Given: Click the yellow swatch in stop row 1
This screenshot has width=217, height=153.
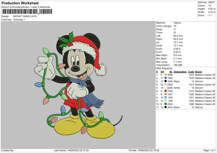Looking at the screenshot, I should click(x=166, y=75).
